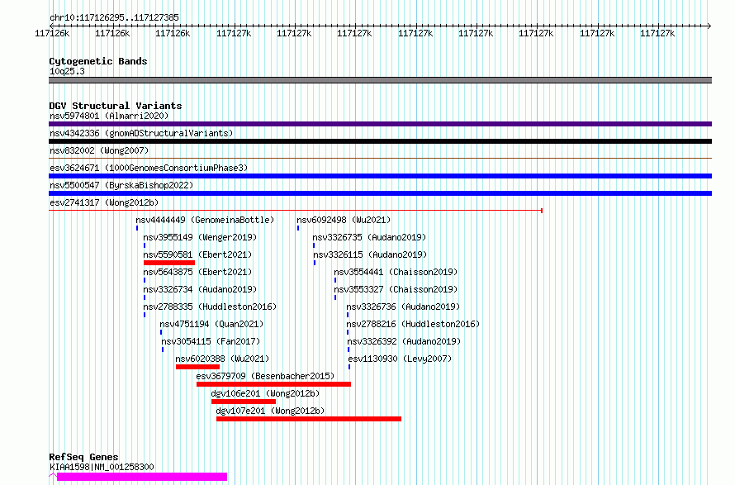Click the 10q25.3 cytogenetic band bar

(x=380, y=80)
